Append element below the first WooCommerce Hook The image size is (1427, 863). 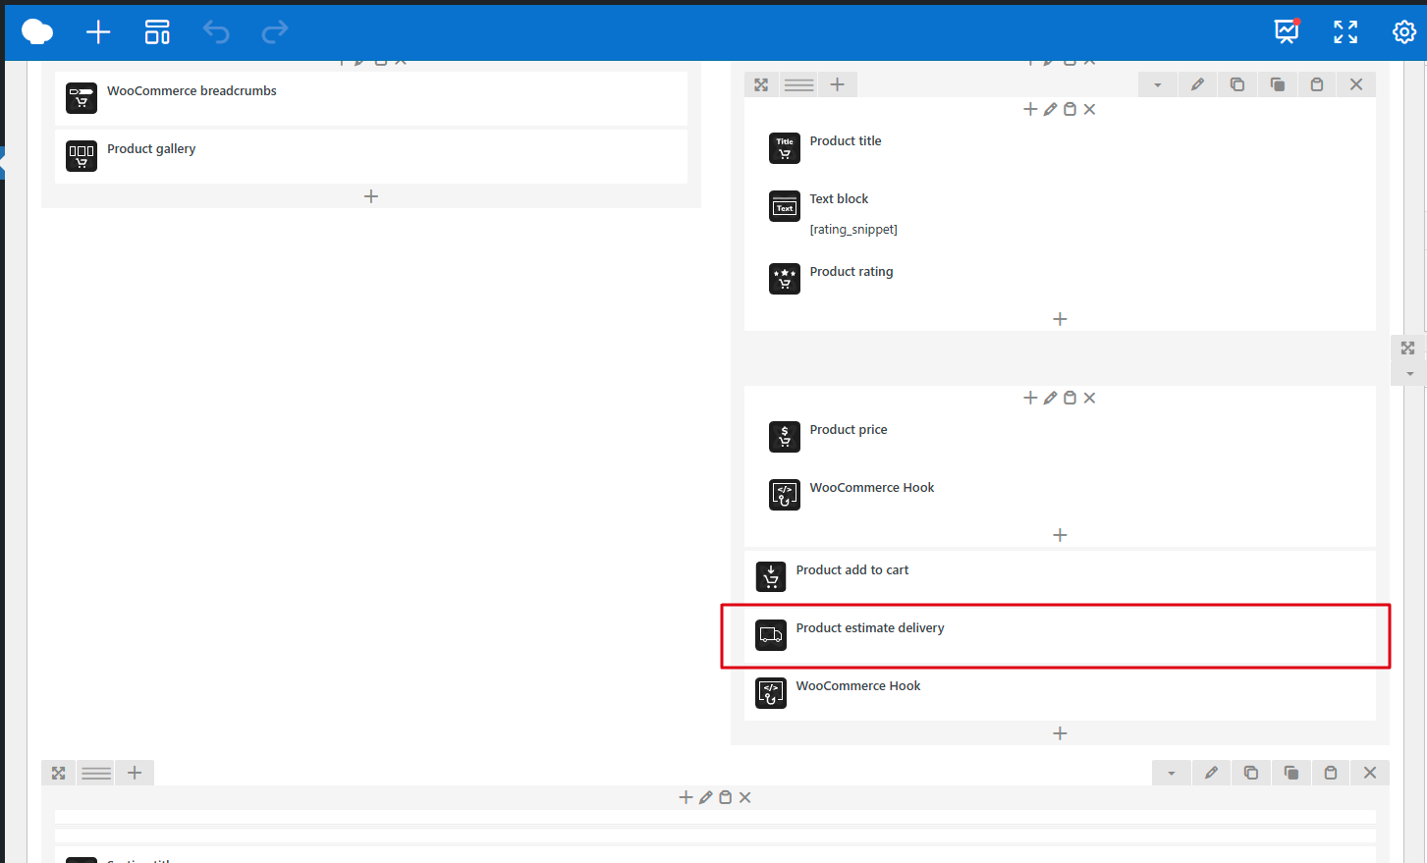(x=1060, y=535)
